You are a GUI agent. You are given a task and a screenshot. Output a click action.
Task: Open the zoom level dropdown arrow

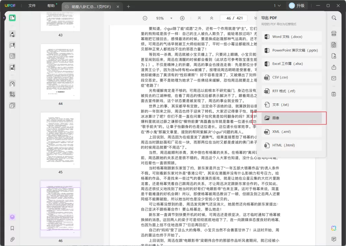pyautogui.click(x=171, y=18)
